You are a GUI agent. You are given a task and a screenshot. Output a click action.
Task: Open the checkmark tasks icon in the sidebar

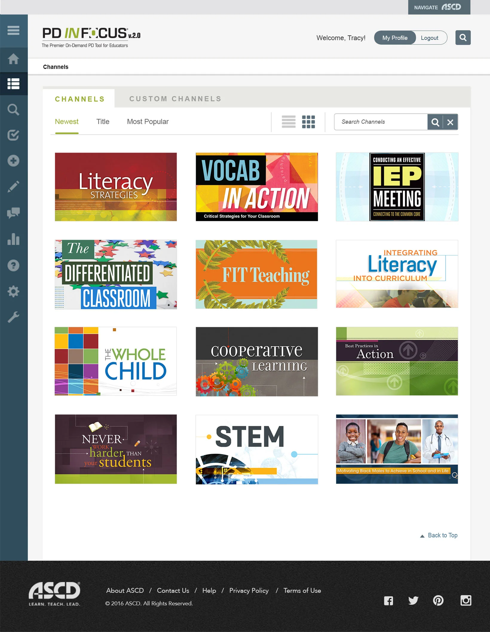13,135
